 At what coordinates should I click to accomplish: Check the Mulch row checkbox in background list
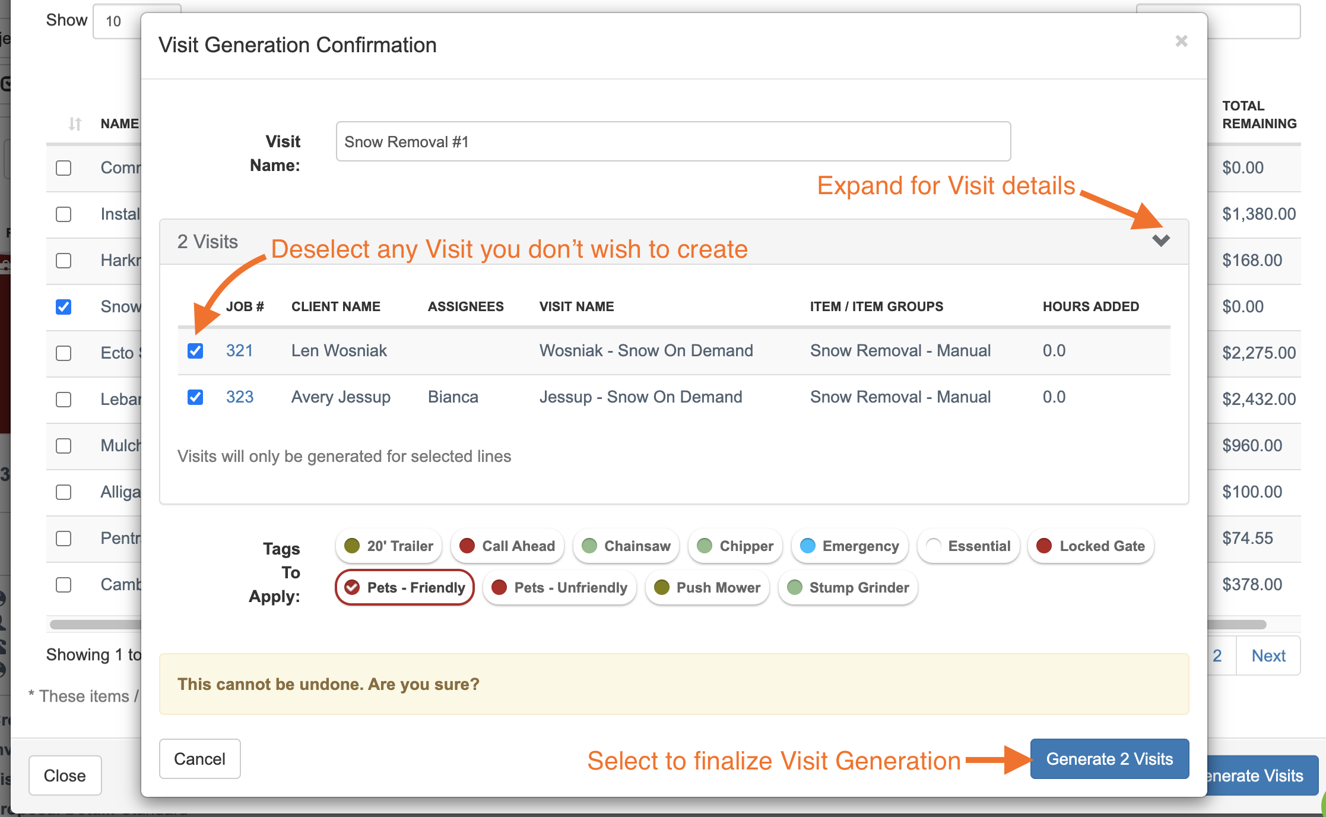click(x=64, y=446)
